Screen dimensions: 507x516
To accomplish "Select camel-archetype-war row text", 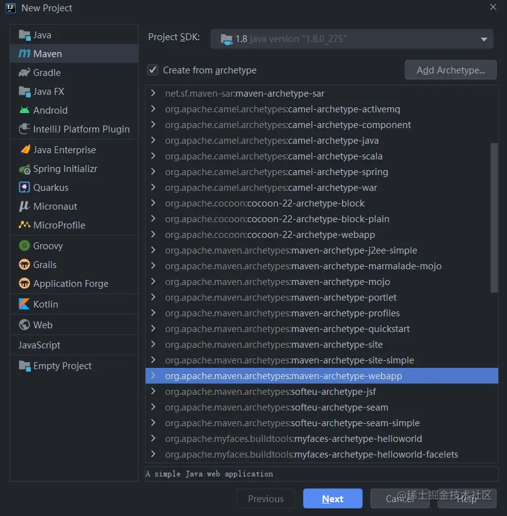I will coord(271,188).
